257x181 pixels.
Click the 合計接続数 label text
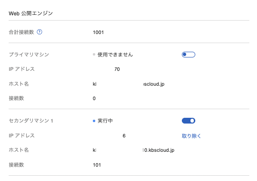(22, 32)
